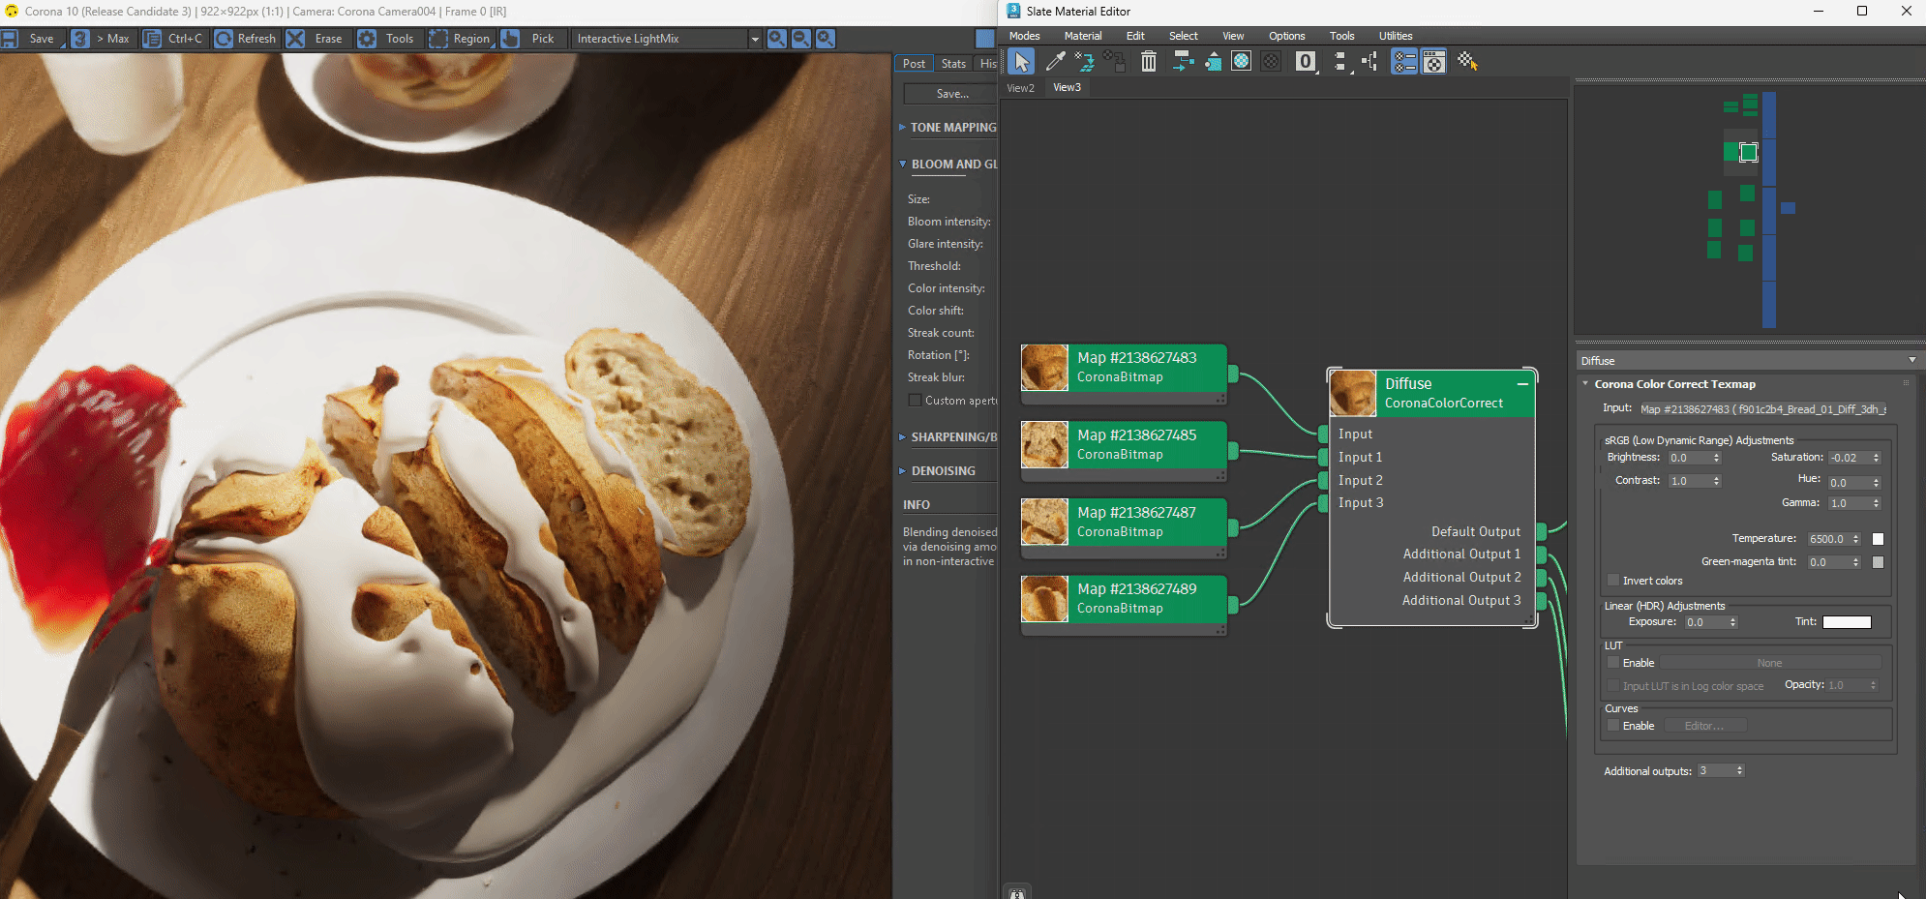
Task: Click the zoom in magnifier icon
Action: 776,39
